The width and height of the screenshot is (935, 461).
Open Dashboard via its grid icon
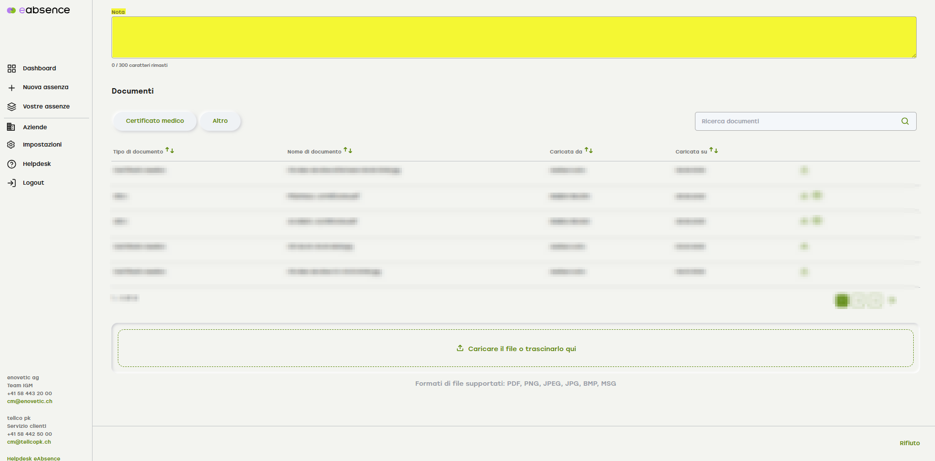point(12,69)
